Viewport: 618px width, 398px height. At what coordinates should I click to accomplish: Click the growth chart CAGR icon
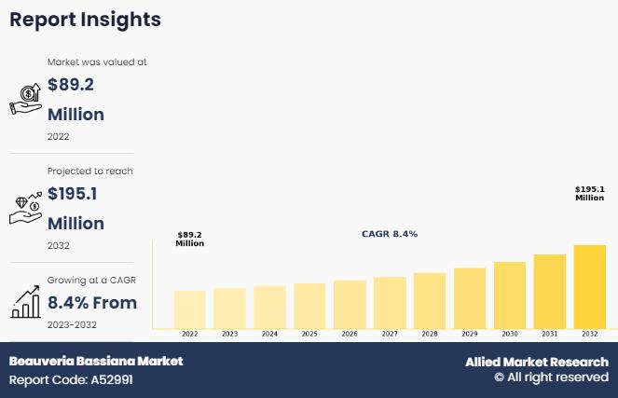(24, 302)
